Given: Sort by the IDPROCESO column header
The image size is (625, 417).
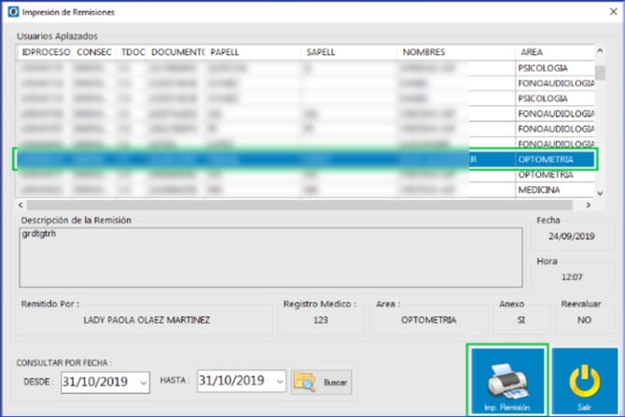Looking at the screenshot, I should click(x=45, y=52).
